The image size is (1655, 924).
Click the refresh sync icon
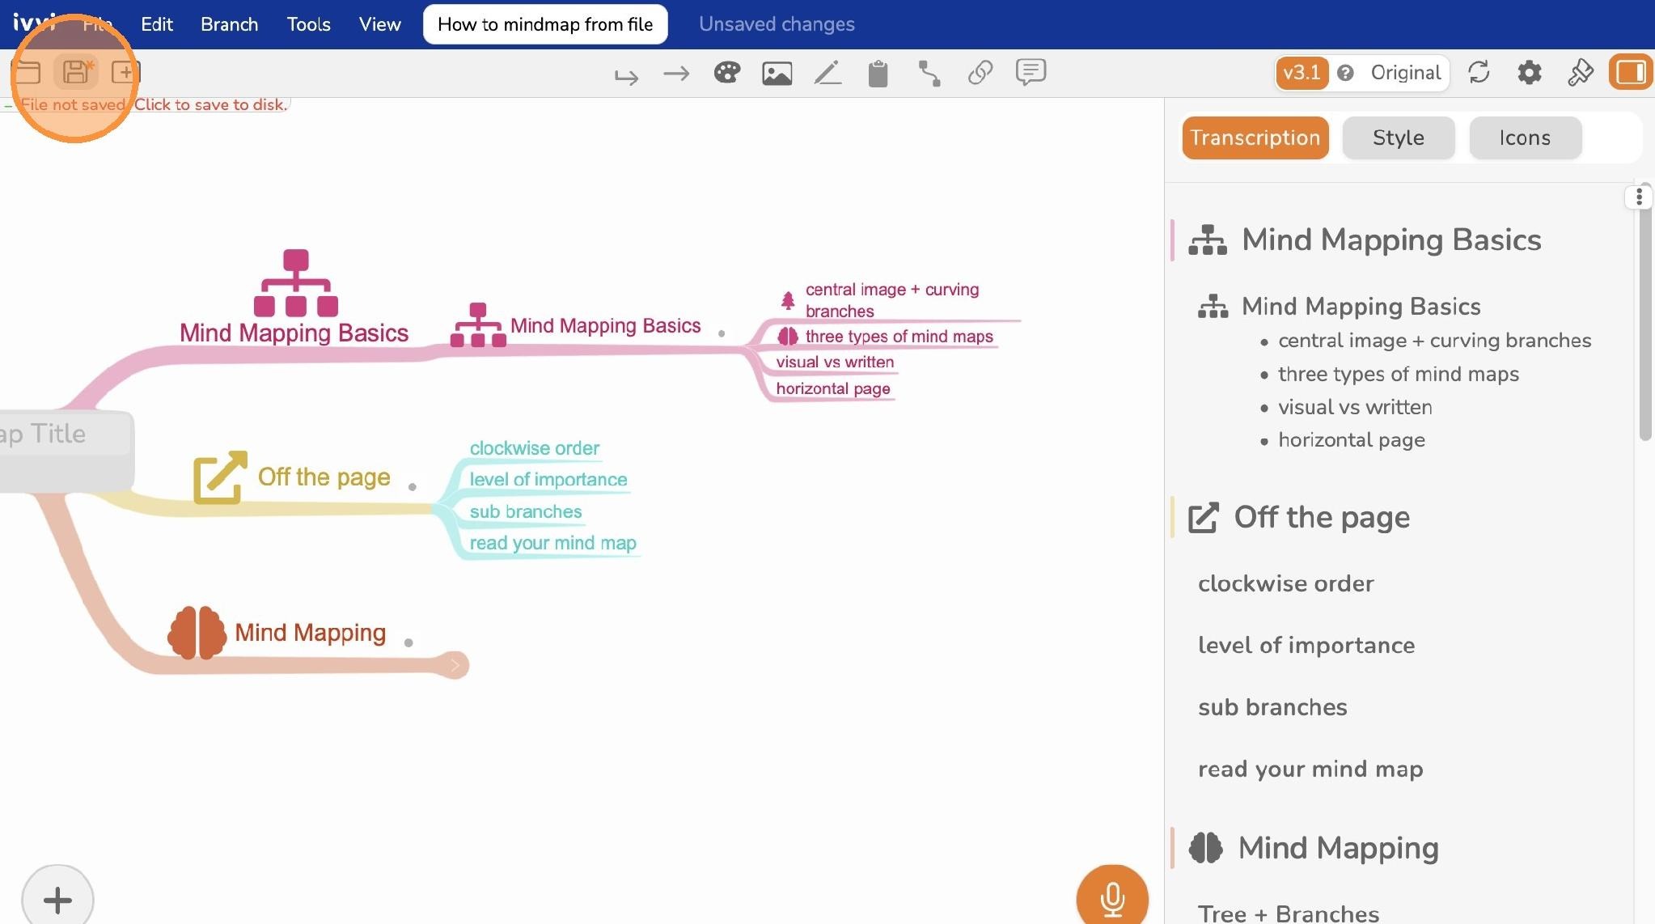(x=1479, y=73)
